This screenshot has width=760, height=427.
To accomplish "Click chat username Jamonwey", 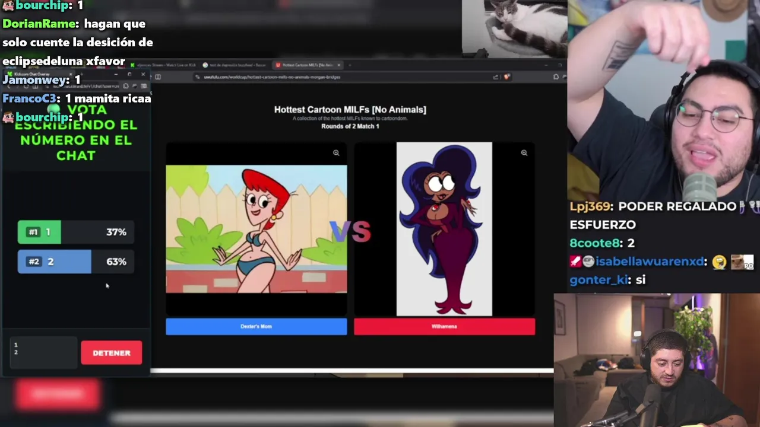I will (x=36, y=80).
